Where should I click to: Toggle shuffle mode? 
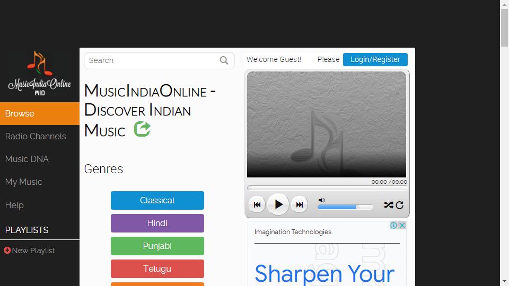(389, 205)
